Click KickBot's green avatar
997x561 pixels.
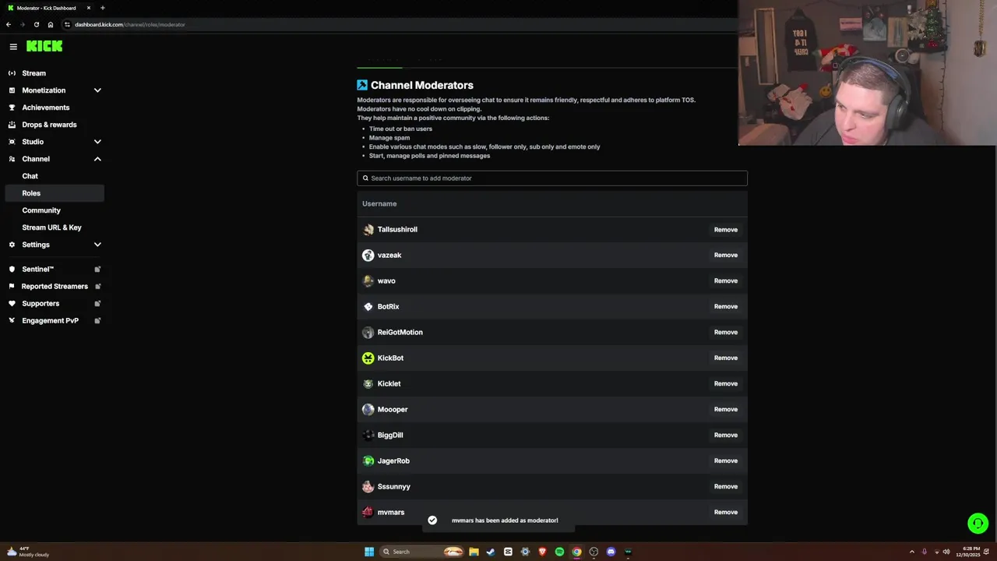pos(368,358)
